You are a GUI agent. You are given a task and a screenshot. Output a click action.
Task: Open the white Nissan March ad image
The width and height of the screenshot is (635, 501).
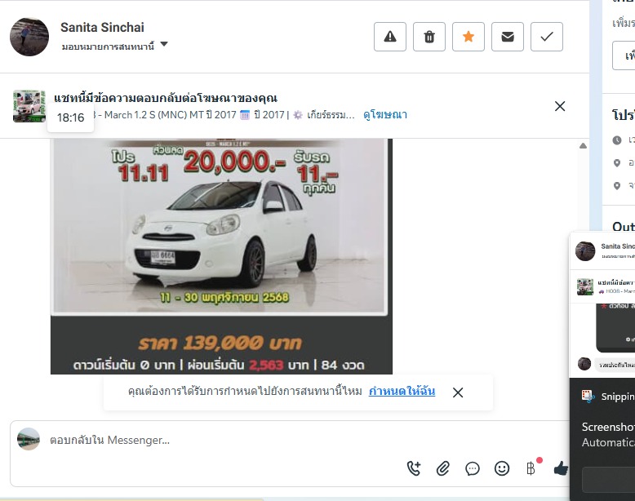click(221, 256)
